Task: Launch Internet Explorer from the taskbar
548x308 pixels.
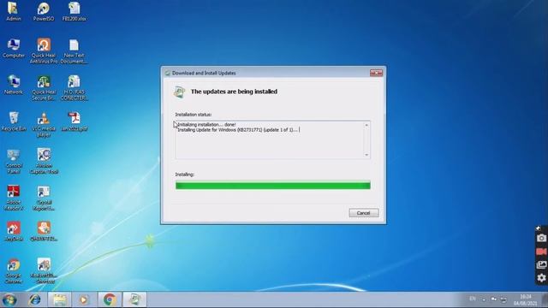Action: pyautogui.click(x=34, y=300)
